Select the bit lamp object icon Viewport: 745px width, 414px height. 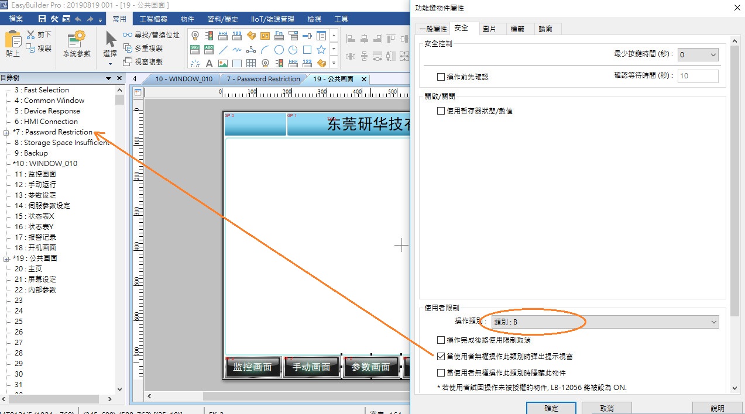(x=195, y=36)
